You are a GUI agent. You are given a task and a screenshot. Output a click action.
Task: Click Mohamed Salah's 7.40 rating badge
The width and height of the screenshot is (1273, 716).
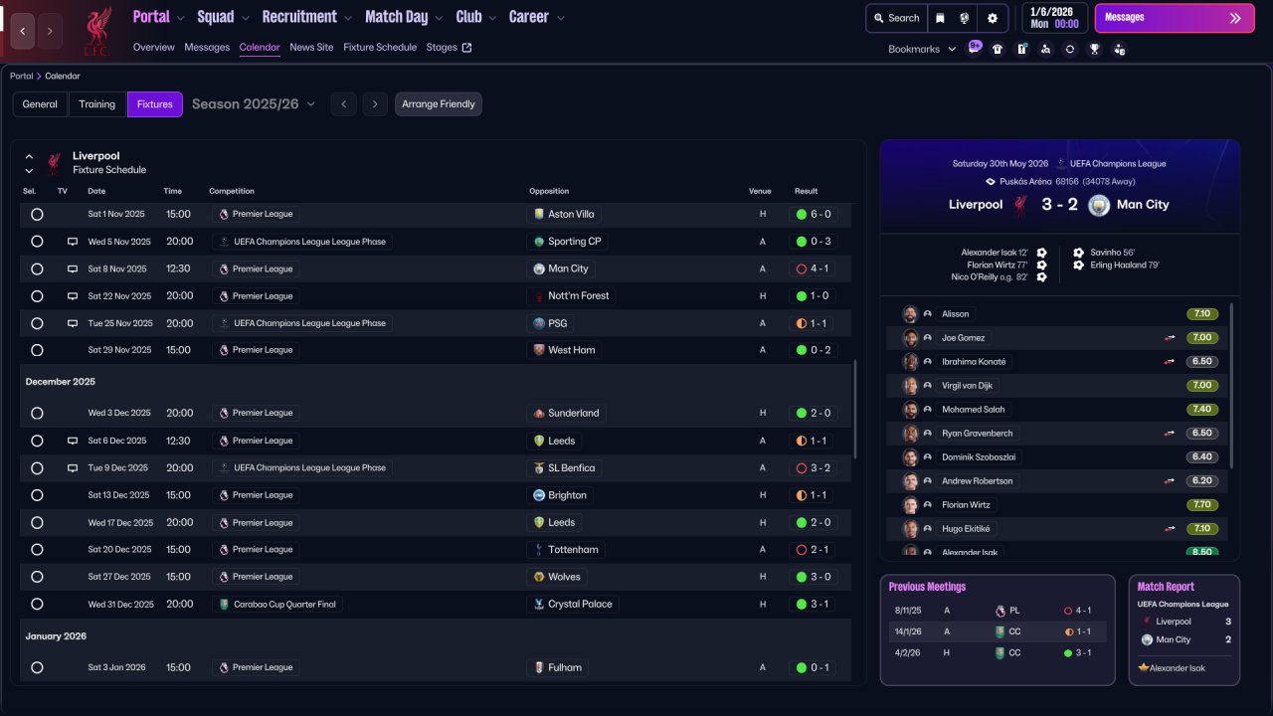coord(1202,410)
